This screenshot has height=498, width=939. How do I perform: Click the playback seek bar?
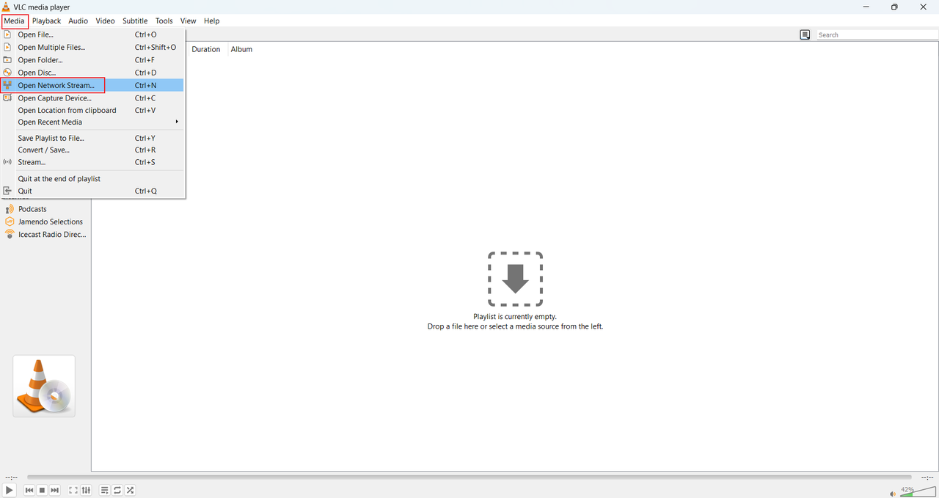[469, 477]
